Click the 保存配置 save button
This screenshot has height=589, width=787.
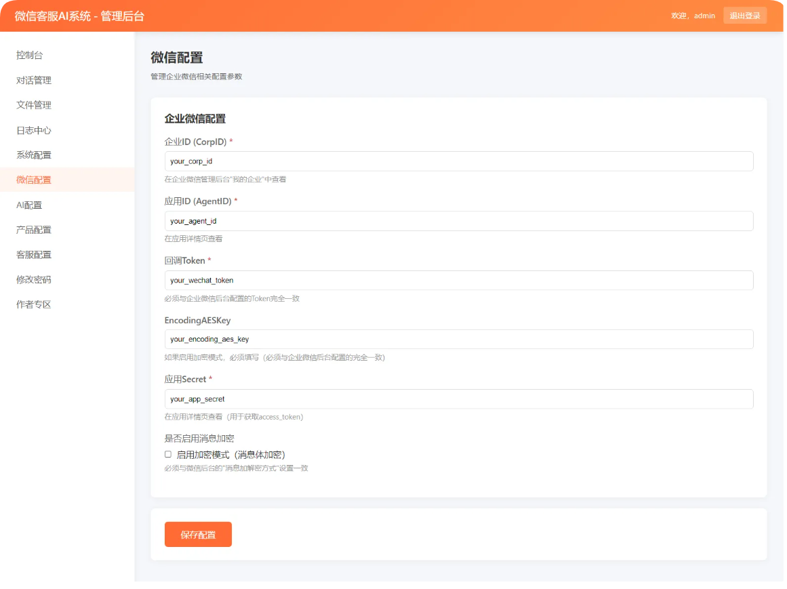198,534
